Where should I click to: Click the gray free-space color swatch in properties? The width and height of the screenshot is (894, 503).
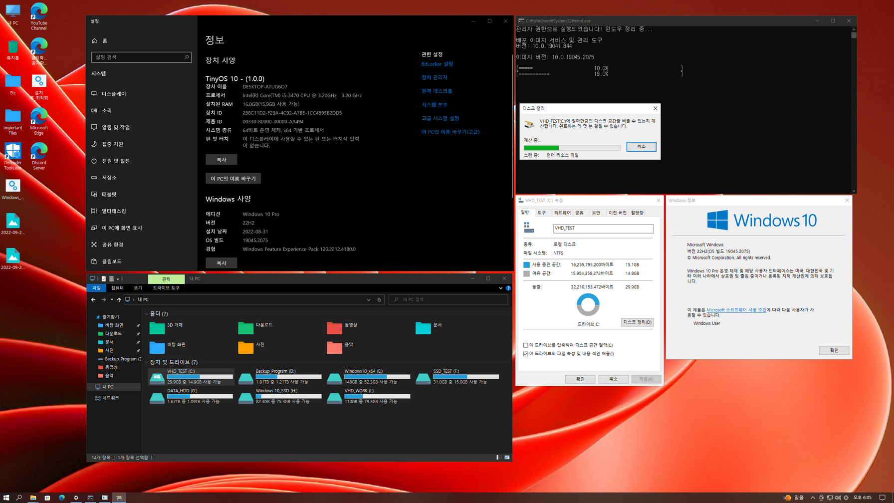coord(526,274)
